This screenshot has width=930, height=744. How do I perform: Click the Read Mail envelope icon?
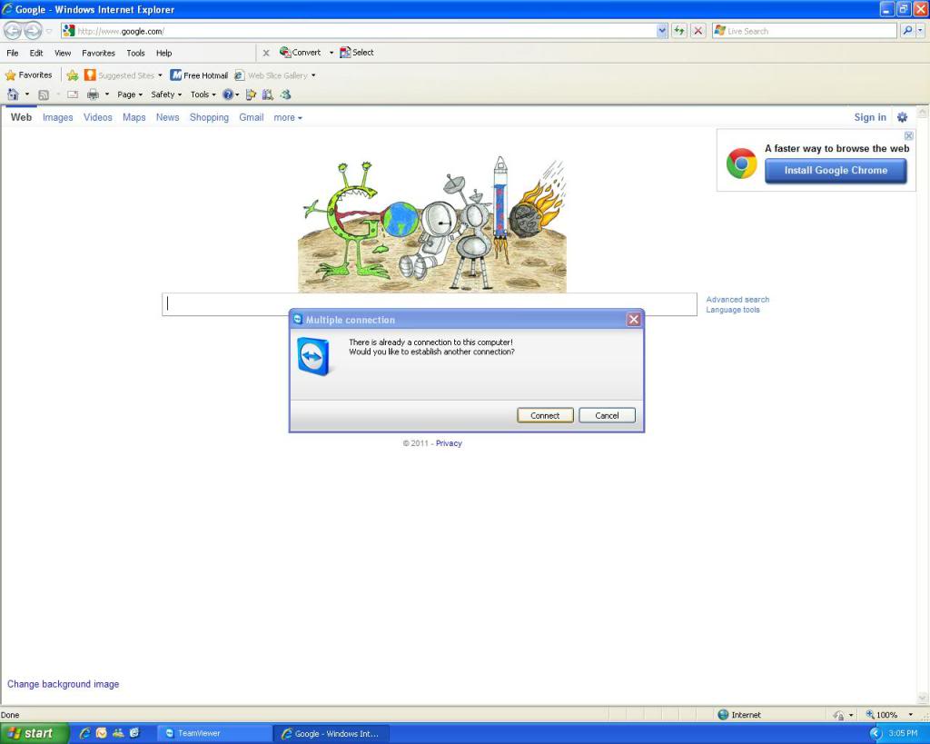click(73, 94)
